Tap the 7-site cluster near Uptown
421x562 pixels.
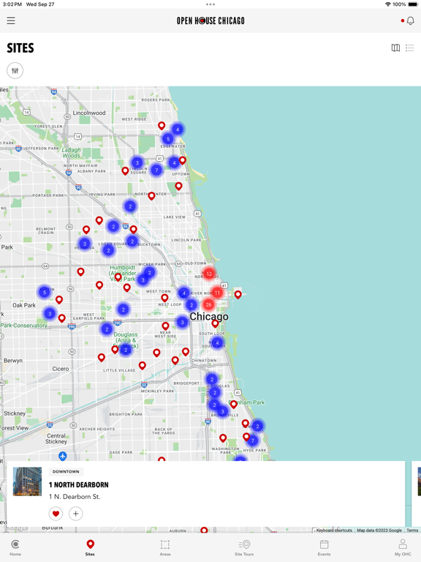[156, 170]
